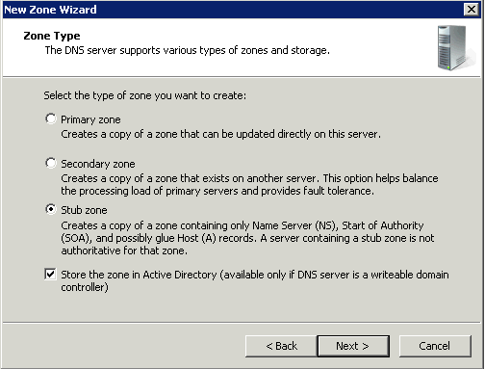This screenshot has height=369, width=485.
Task: Click the Stub zone description about NS records
Action: tap(247, 238)
